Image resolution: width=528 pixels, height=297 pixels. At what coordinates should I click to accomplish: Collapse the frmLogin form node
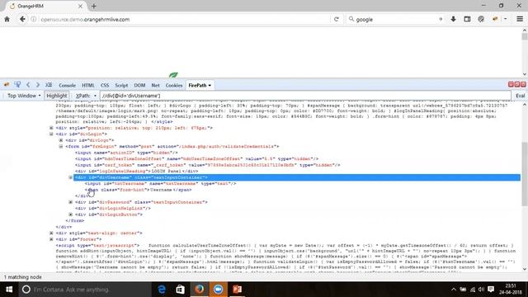(61, 147)
